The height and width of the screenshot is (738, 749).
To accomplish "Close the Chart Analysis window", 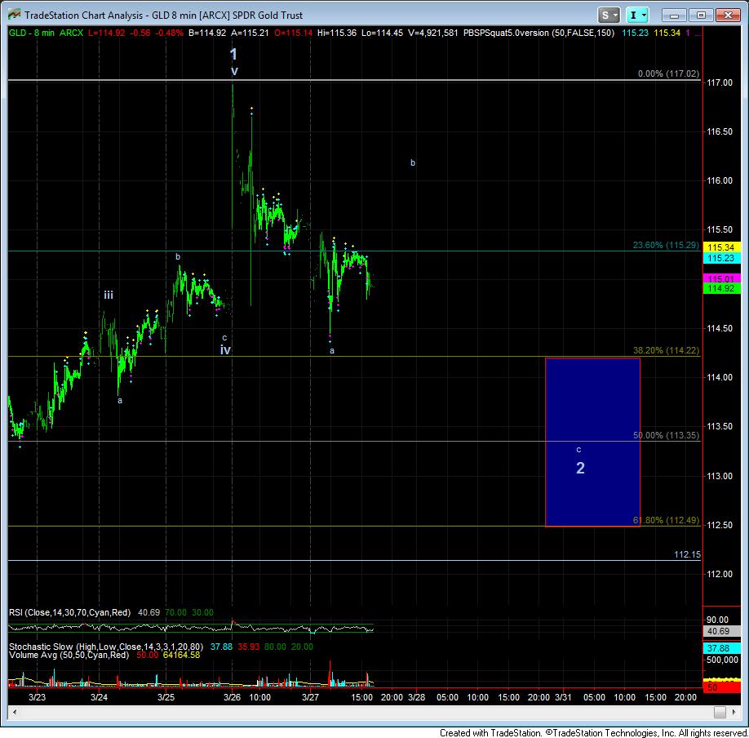I will tap(728, 16).
